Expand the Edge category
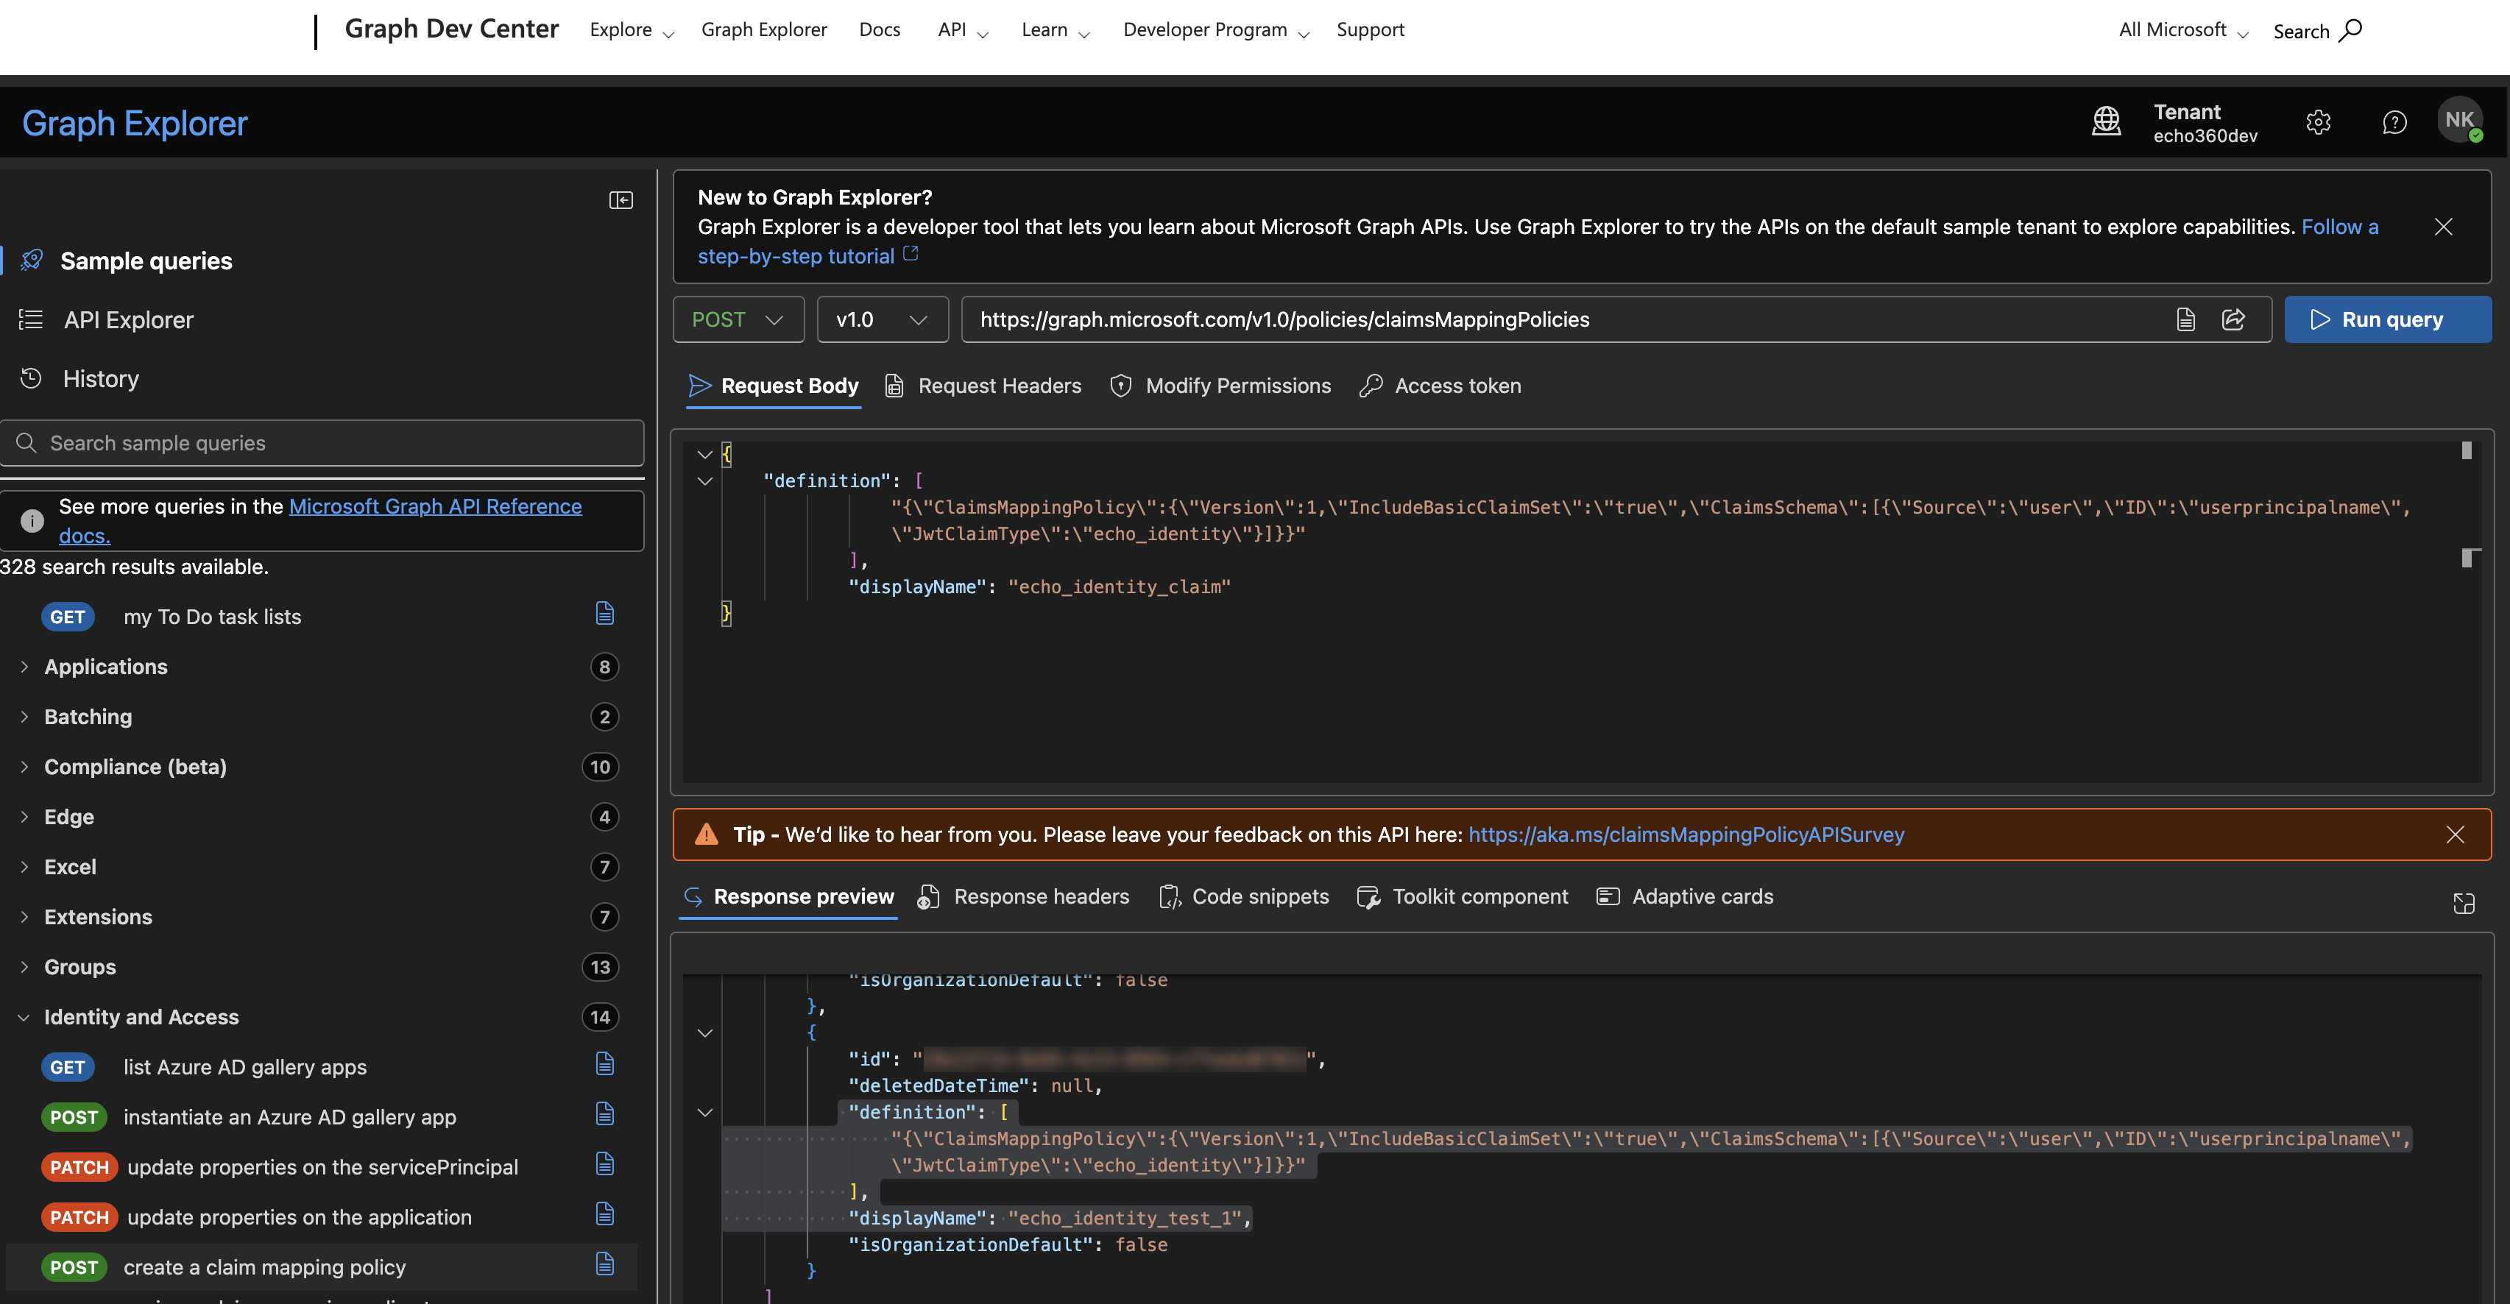Screen dimensions: 2510x1304 tap(24, 817)
